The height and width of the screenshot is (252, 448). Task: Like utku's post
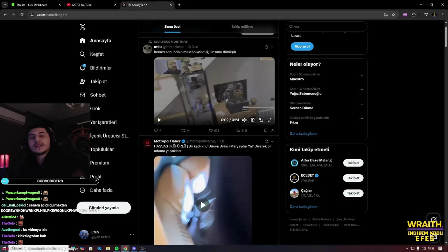pyautogui.click(x=214, y=131)
